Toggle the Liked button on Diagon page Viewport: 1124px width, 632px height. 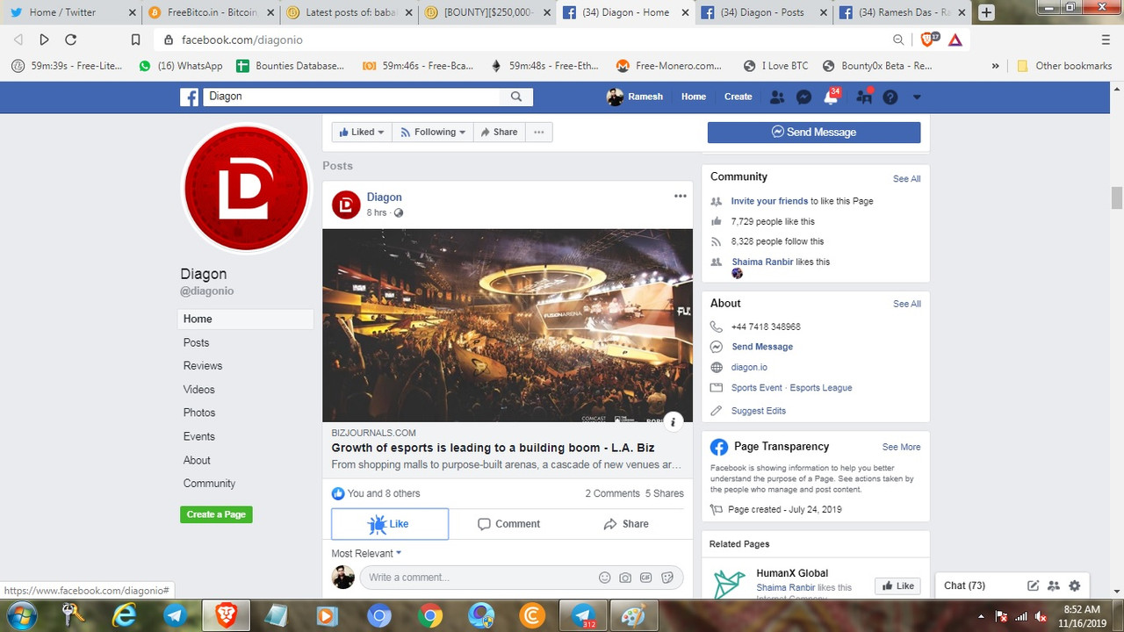pos(362,132)
